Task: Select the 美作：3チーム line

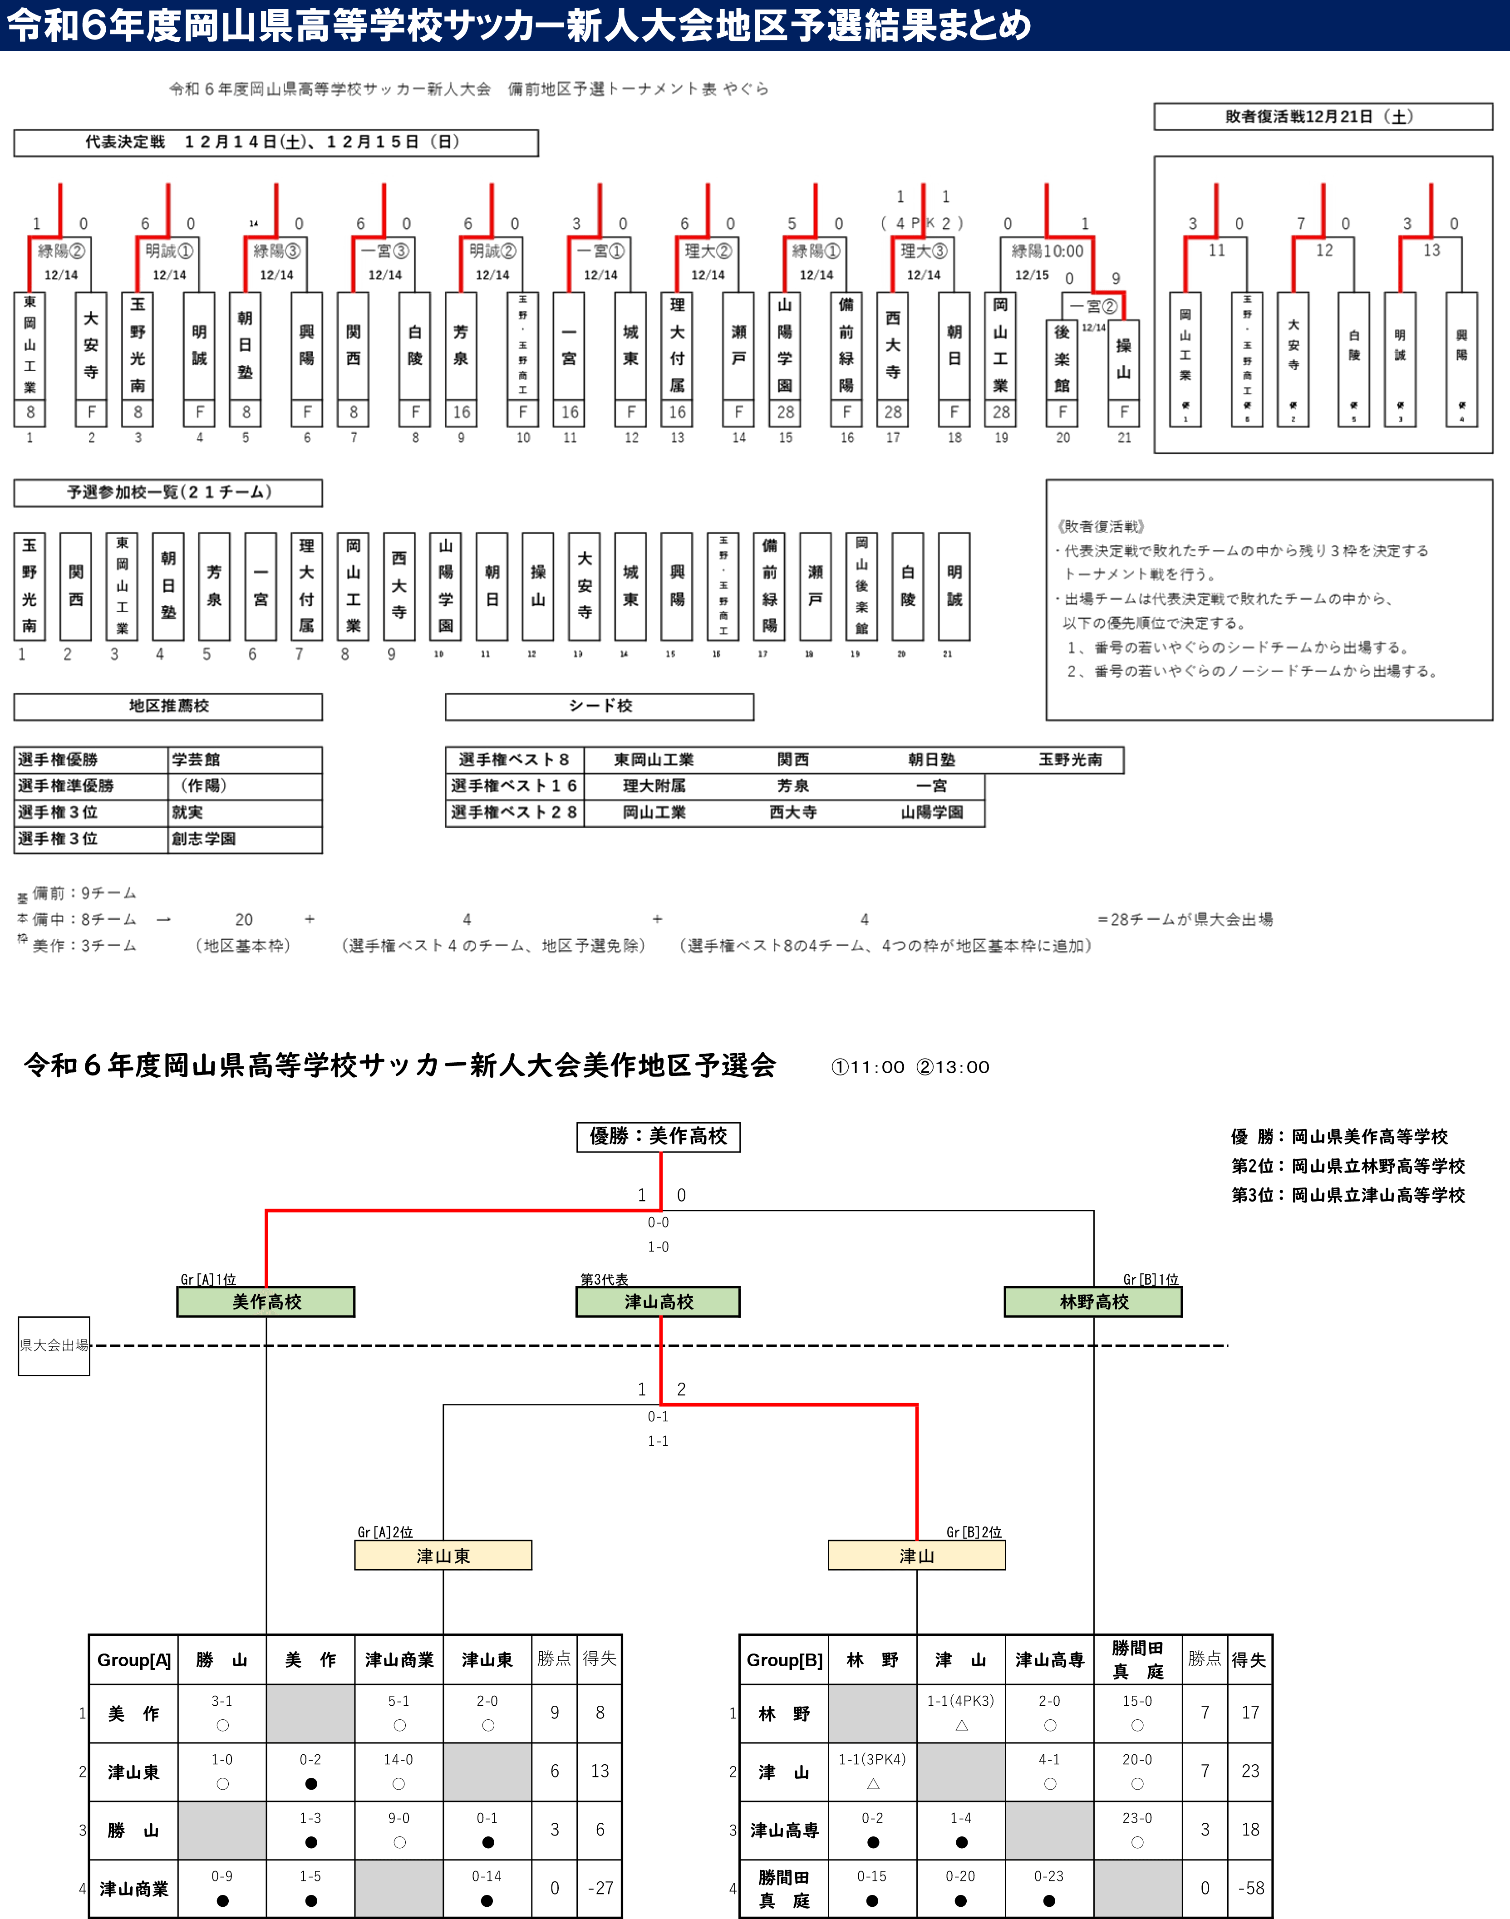Action: (85, 946)
